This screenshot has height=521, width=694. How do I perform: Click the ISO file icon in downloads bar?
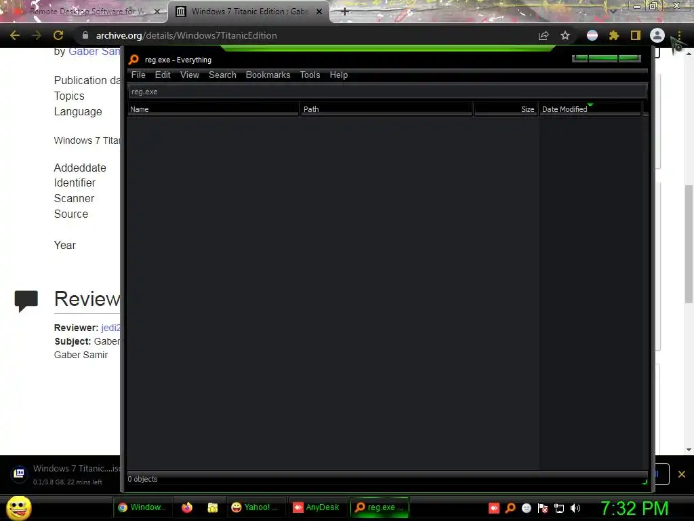click(20, 473)
